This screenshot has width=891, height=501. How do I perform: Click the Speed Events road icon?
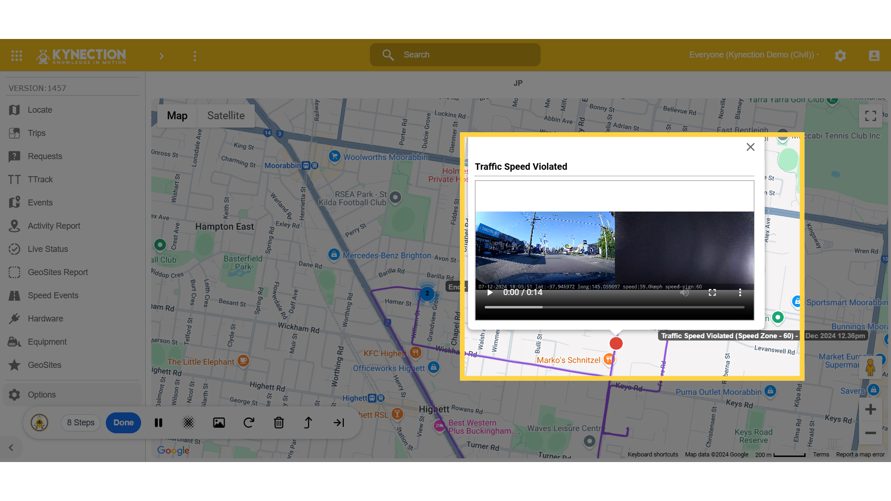(14, 295)
